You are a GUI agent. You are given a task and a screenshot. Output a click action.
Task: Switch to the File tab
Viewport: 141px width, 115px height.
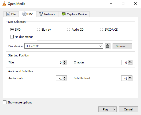pos(11,14)
